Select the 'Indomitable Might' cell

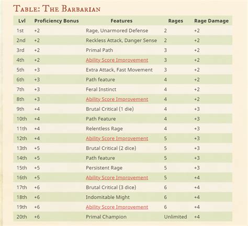[108, 197]
